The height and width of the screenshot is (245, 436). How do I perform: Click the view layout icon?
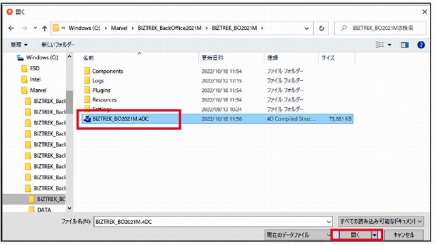[x=379, y=44]
